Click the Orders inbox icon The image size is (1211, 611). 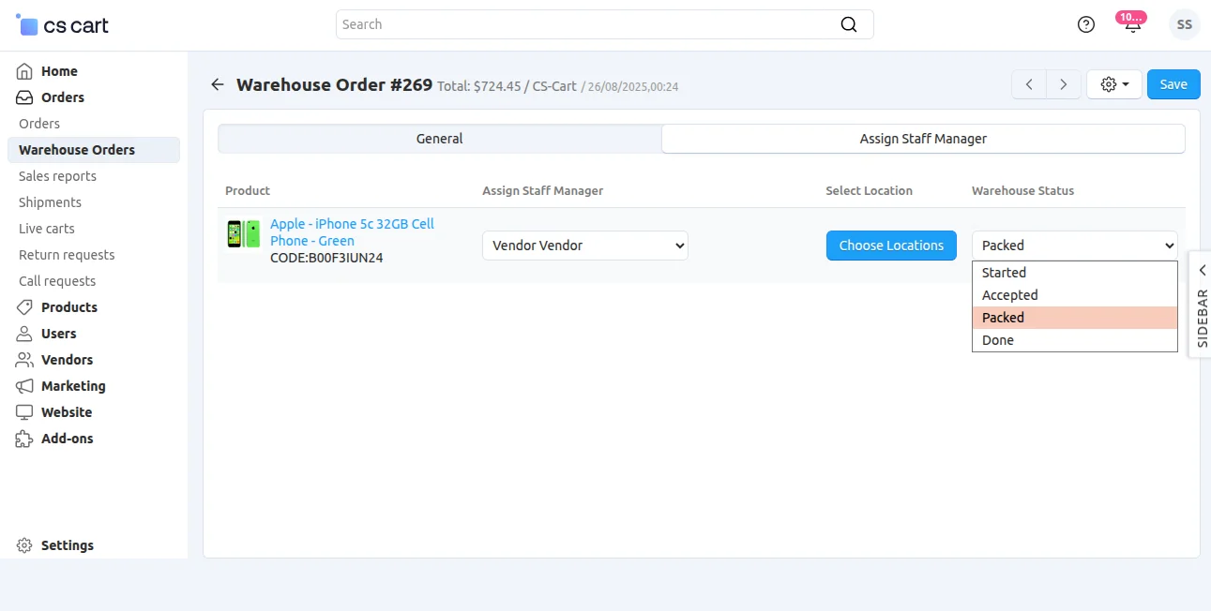(24, 97)
